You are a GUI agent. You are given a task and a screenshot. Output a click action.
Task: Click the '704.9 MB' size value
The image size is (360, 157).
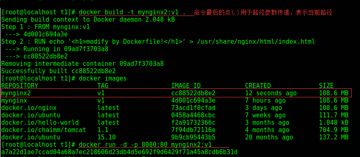pyautogui.click(x=334, y=130)
